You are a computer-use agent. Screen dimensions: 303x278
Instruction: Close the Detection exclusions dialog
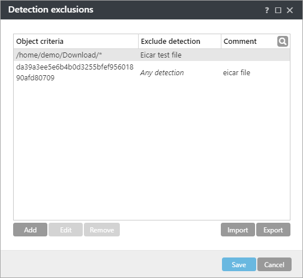[290, 10]
